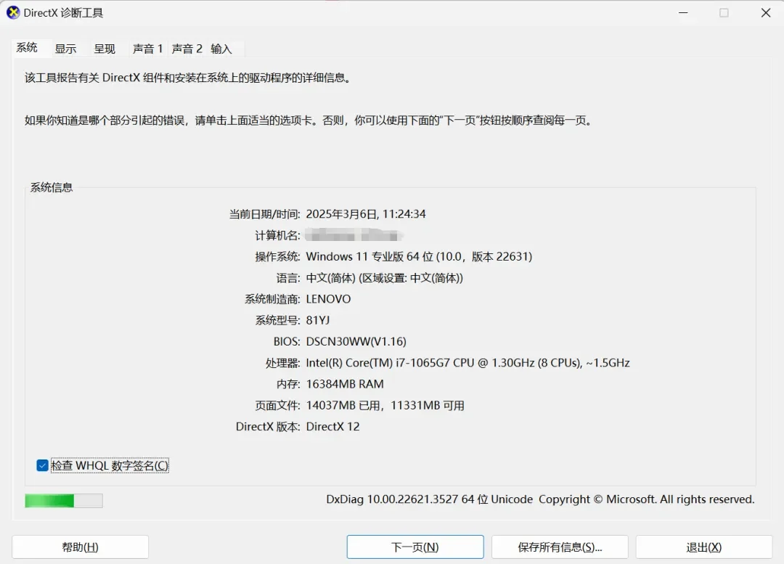Image resolution: width=784 pixels, height=564 pixels.
Task: Minimize the DirectX diagnostic window
Action: pos(683,12)
